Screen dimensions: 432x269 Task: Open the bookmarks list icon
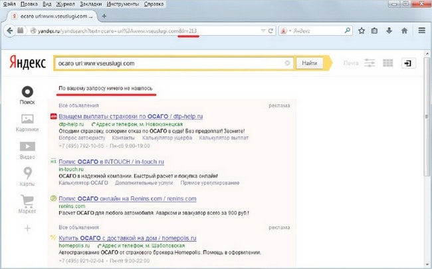(x=374, y=31)
